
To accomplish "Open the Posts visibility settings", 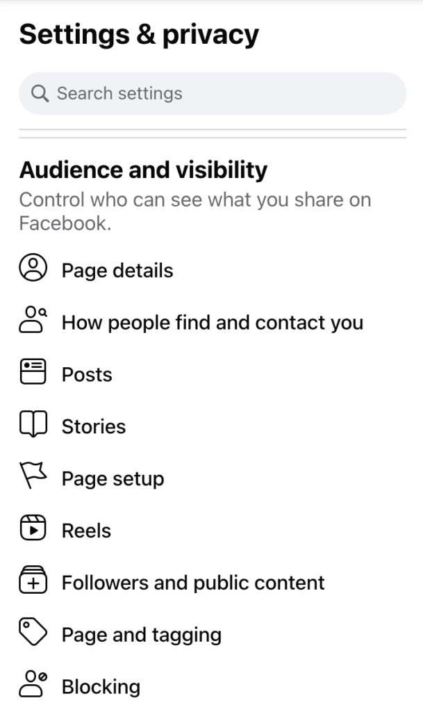I will pos(85,374).
